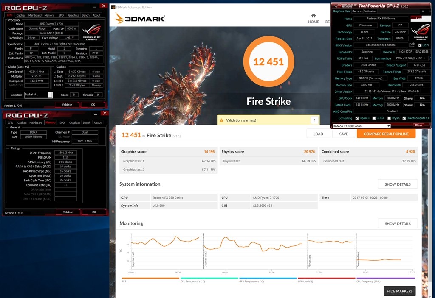Click the SAVE button in 3DMark

[x=343, y=134]
